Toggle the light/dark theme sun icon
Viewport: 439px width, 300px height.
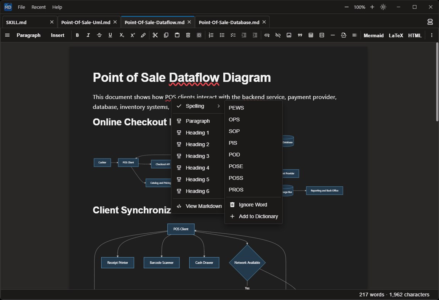(x=383, y=7)
